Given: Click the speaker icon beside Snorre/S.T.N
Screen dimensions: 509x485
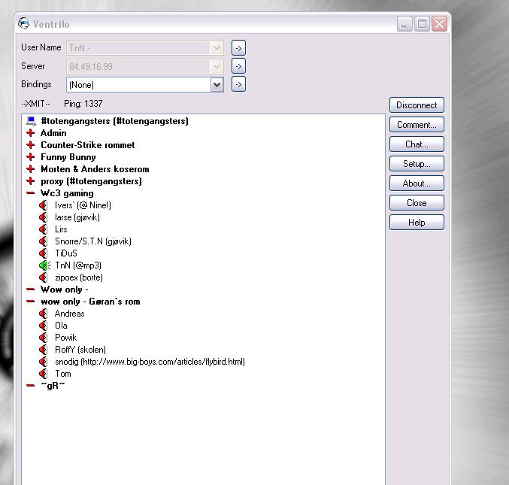Looking at the screenshot, I should click(43, 241).
